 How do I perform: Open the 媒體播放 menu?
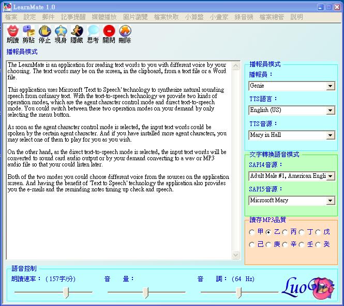pyautogui.click(x=104, y=17)
